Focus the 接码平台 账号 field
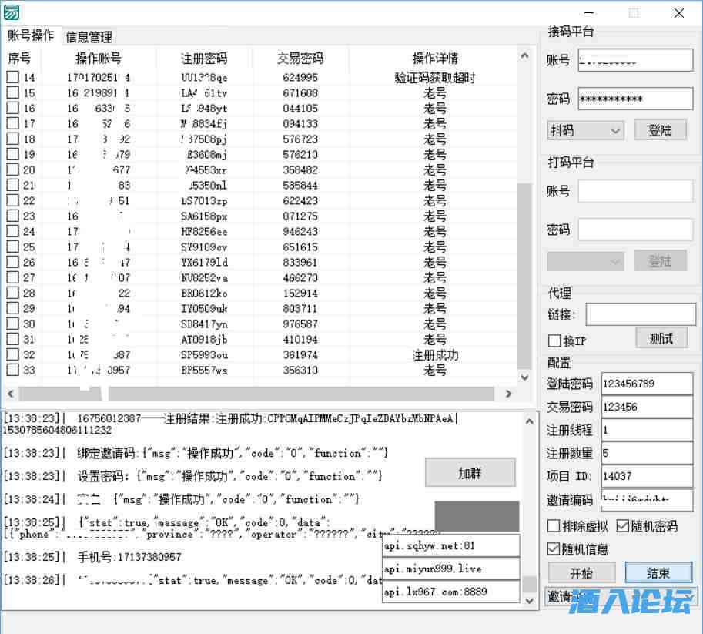703x634 pixels. 635,60
